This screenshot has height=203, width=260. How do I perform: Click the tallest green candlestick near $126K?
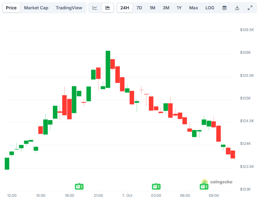(x=108, y=69)
